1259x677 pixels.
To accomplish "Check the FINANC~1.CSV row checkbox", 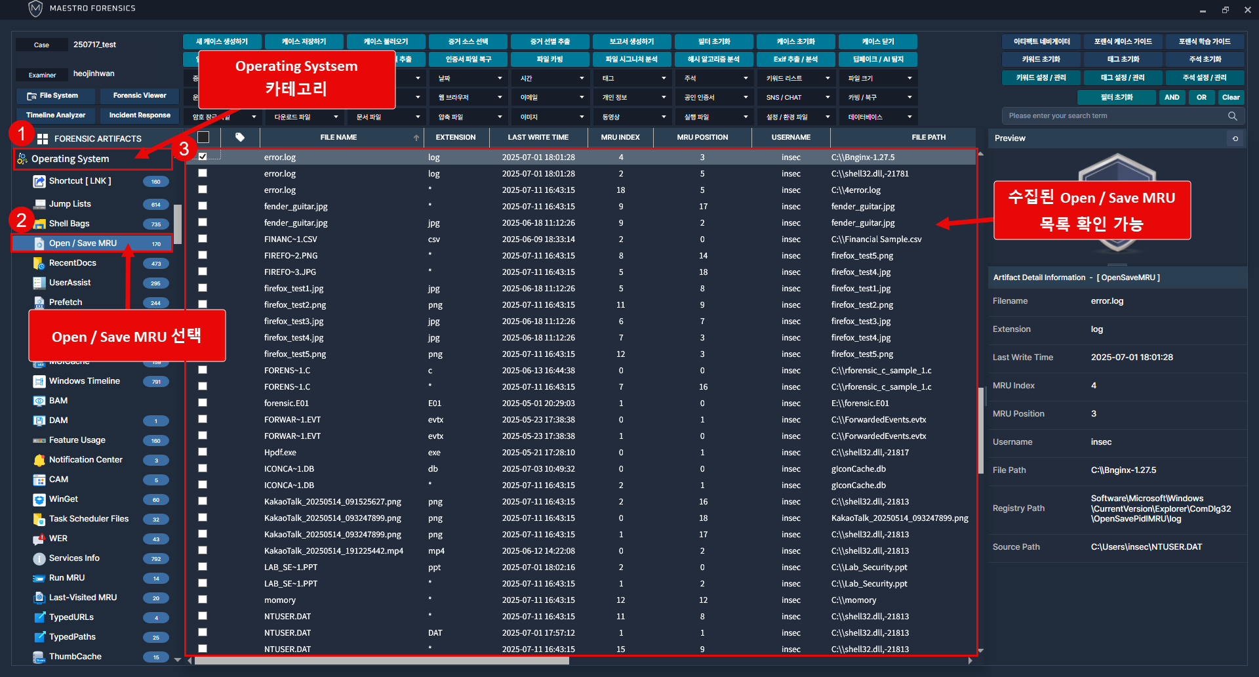I will click(x=203, y=239).
